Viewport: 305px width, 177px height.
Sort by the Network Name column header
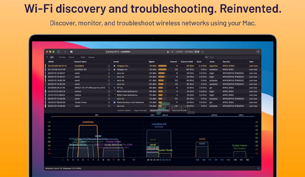80,61
